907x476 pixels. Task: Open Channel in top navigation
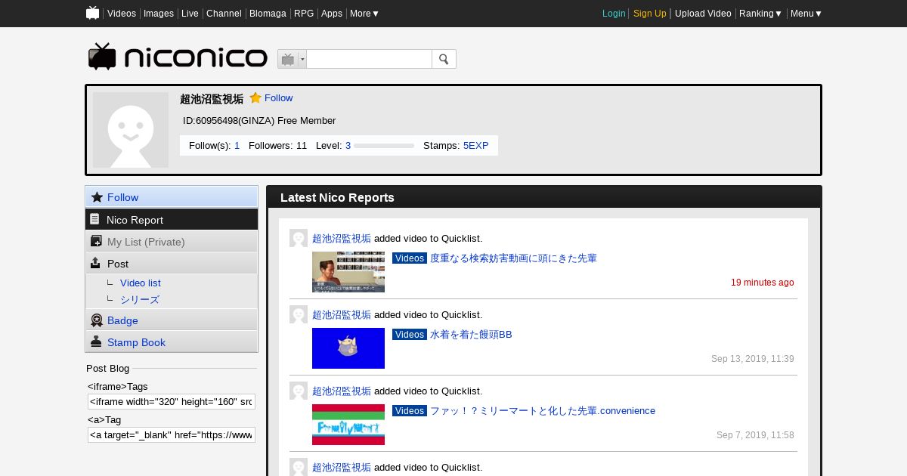tap(224, 14)
